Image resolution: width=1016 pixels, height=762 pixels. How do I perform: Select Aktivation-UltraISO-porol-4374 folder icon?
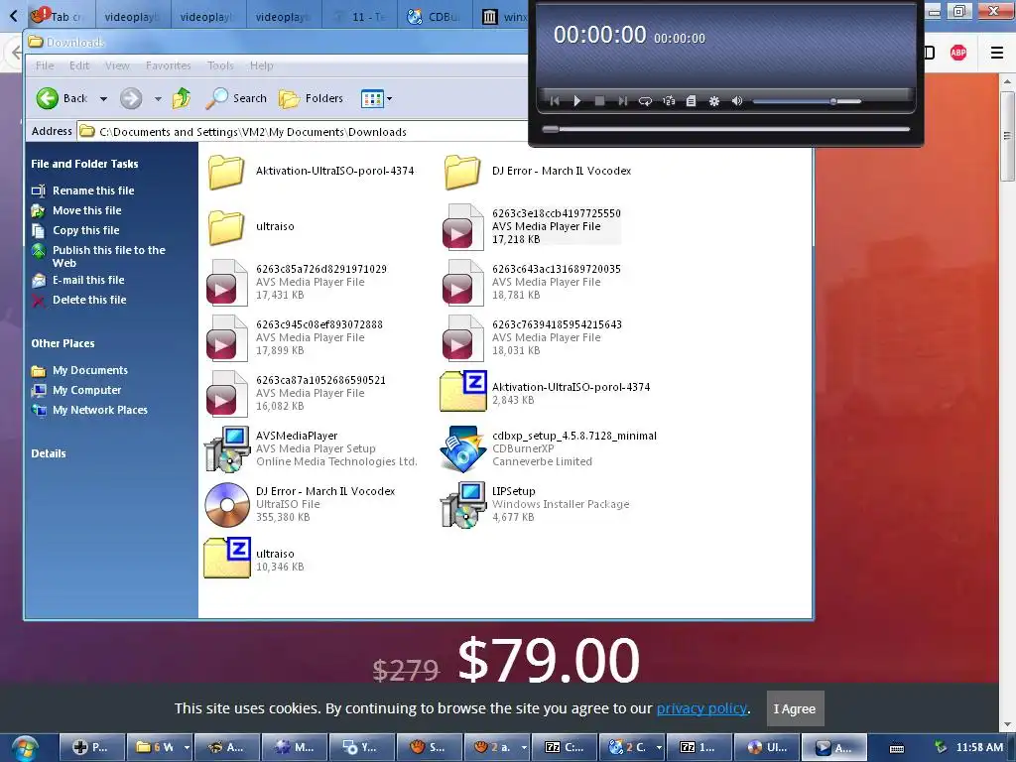pos(226,172)
